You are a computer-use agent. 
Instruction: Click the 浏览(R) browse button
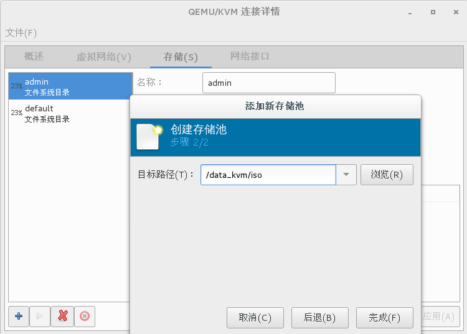click(x=387, y=175)
